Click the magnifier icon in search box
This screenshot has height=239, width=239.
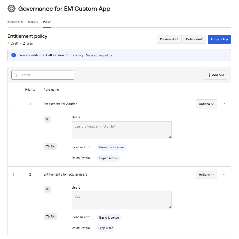click(15, 75)
